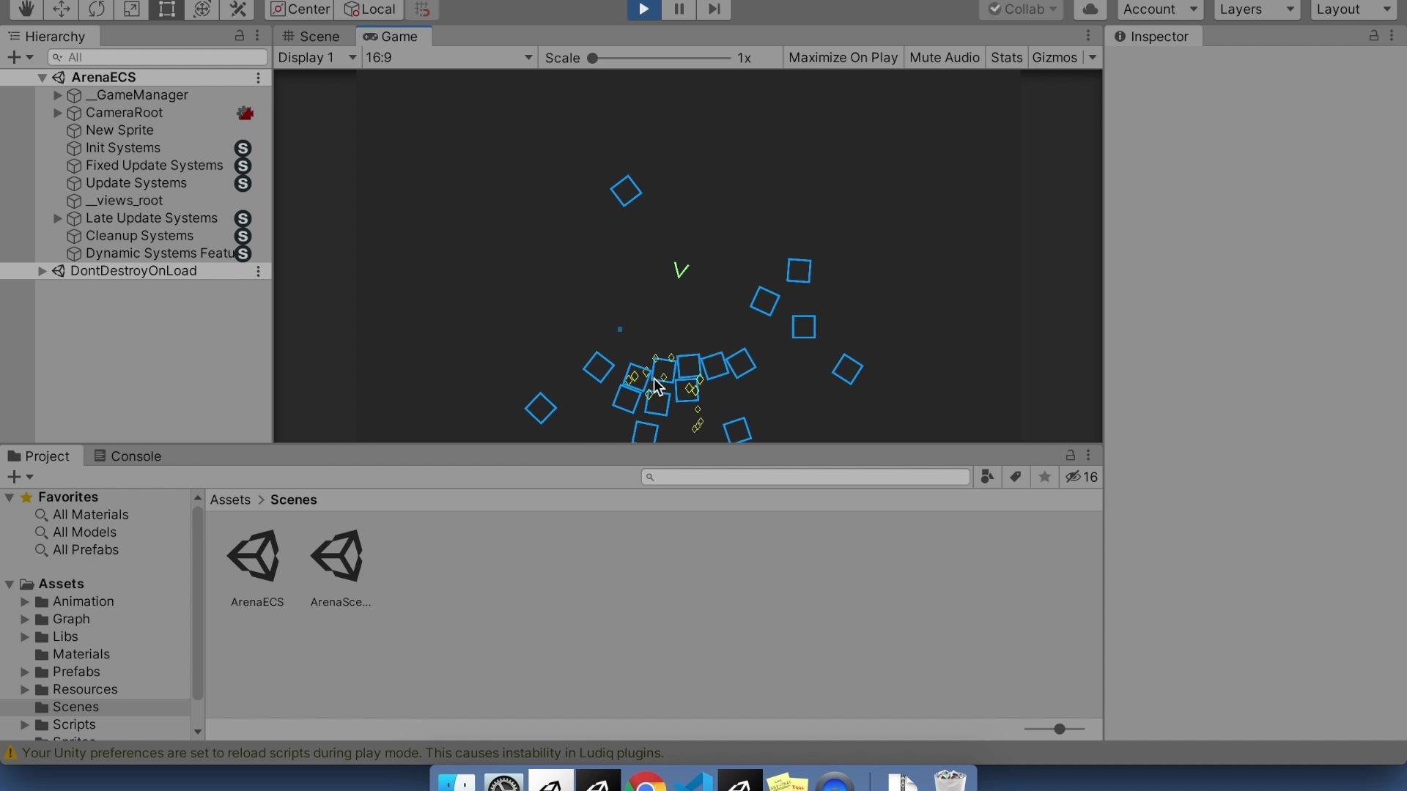Viewport: 1407px width, 791px height.
Task: Open the Layout dropdown
Action: (x=1353, y=9)
